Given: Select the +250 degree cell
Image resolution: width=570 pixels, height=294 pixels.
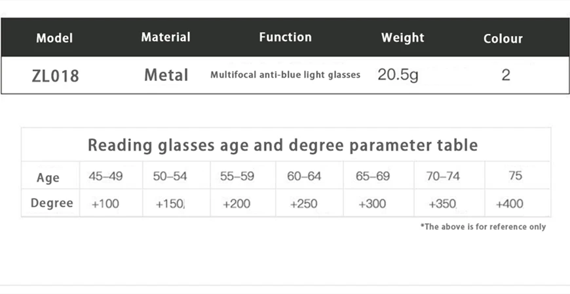Looking at the screenshot, I should pos(303,204).
